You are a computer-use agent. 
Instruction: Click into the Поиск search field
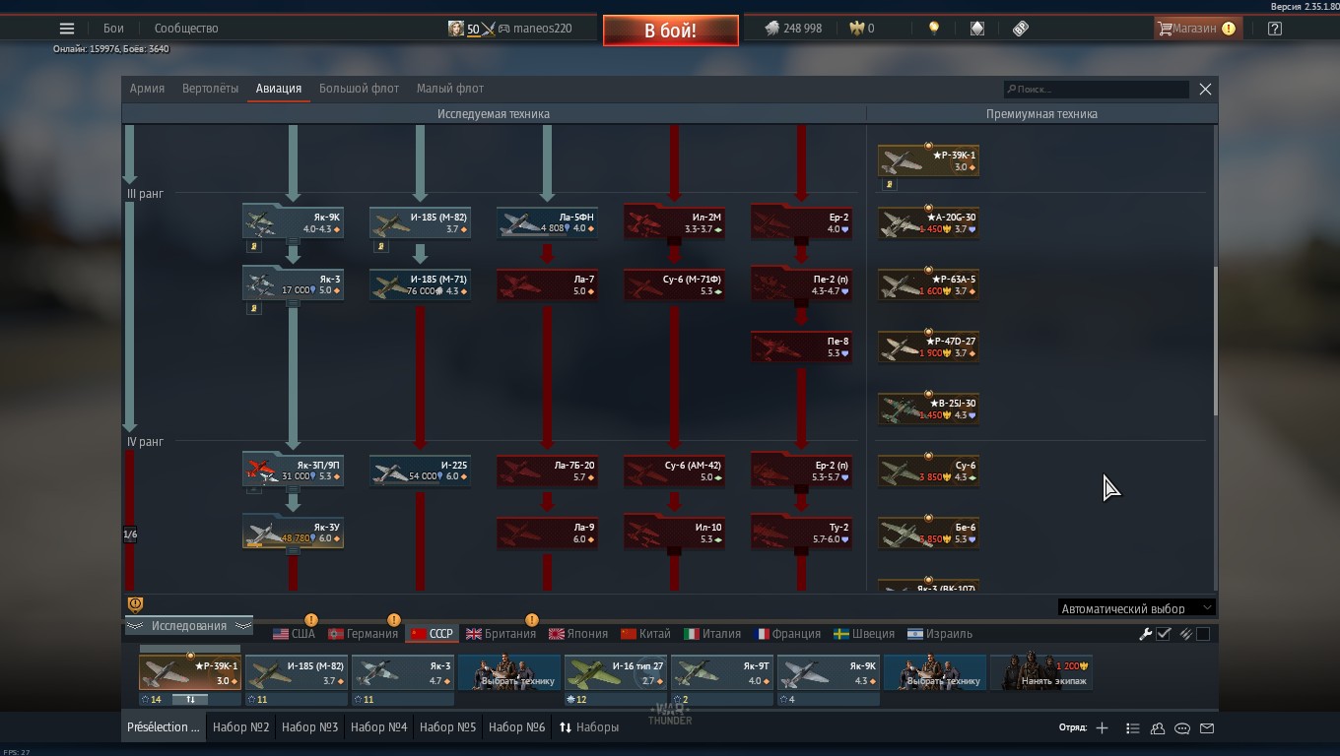1096,89
